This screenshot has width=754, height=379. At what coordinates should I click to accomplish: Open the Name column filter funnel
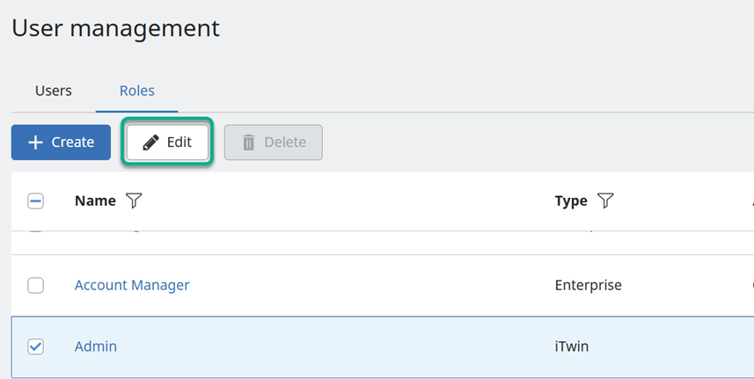point(133,201)
